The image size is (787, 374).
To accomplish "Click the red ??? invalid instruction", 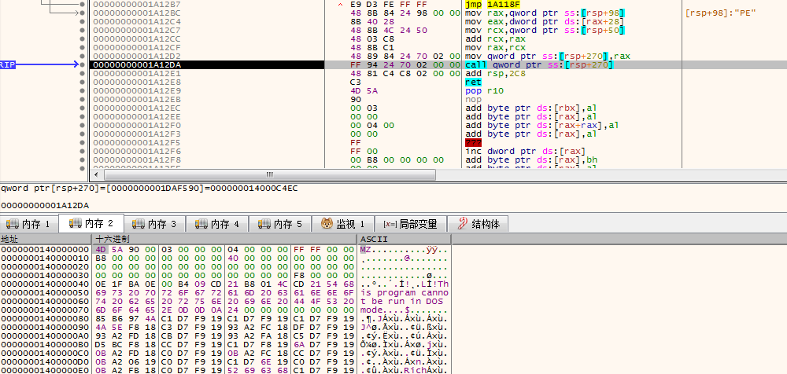I will 473,142.
